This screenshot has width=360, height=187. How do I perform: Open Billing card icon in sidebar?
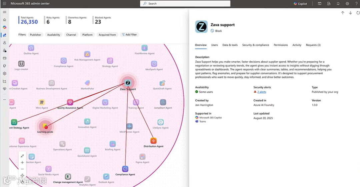click(5, 58)
